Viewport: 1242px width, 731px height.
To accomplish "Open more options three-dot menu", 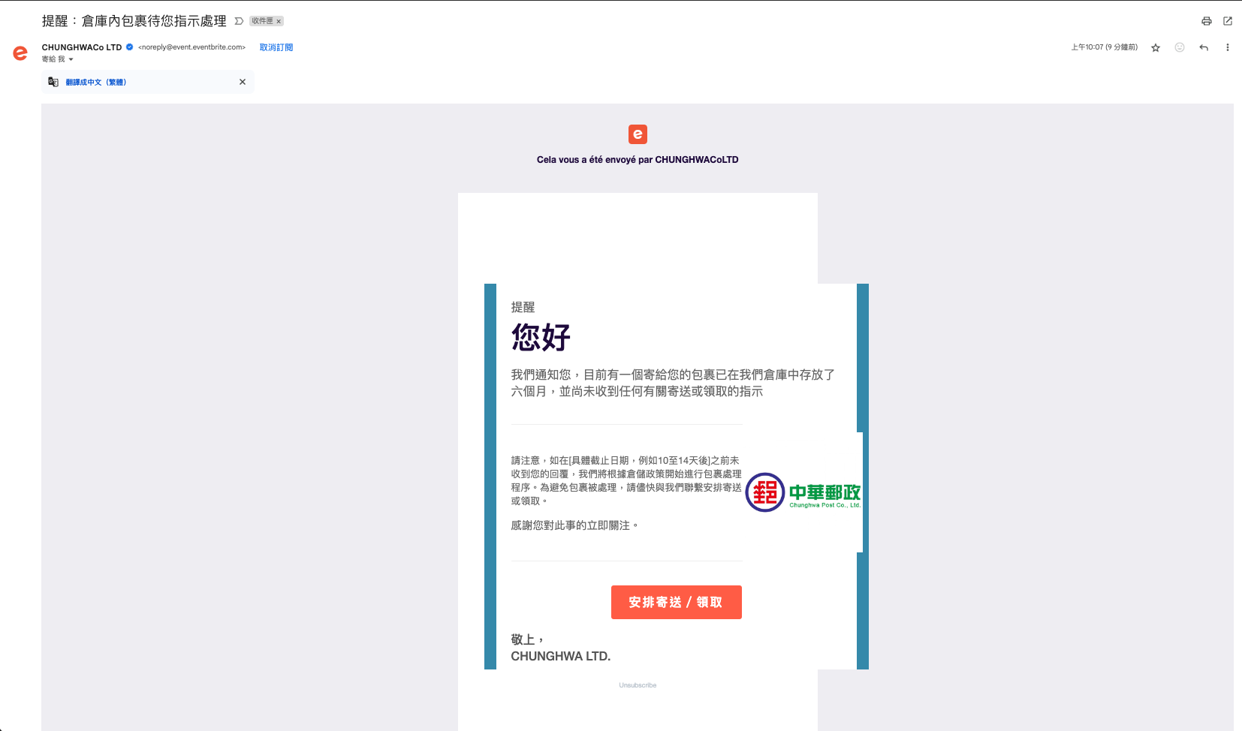I will tap(1228, 47).
